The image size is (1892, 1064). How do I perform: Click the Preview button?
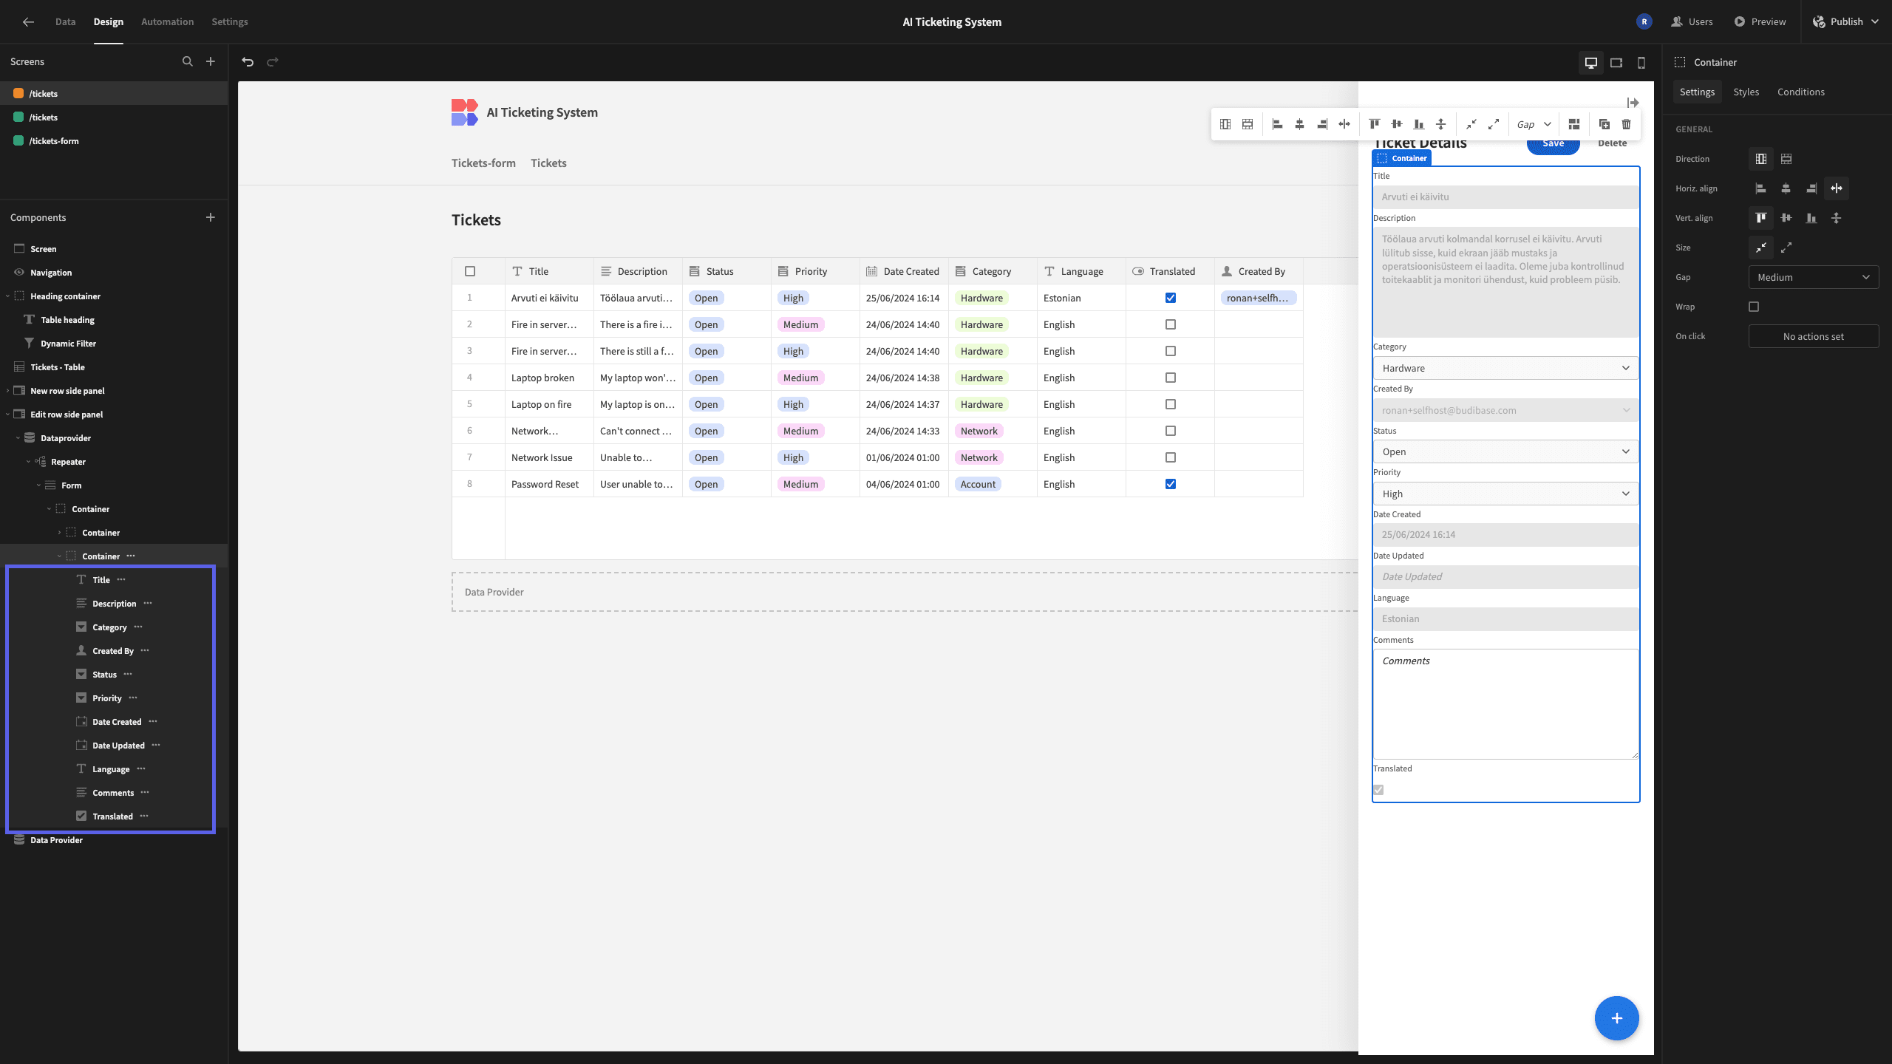click(x=1760, y=21)
